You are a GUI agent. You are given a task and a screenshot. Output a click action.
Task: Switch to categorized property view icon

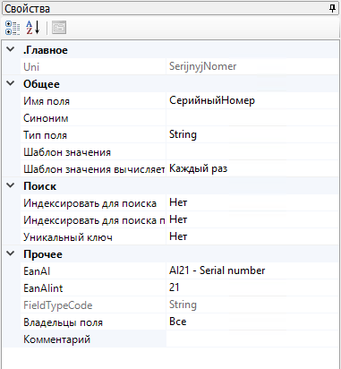[13, 28]
